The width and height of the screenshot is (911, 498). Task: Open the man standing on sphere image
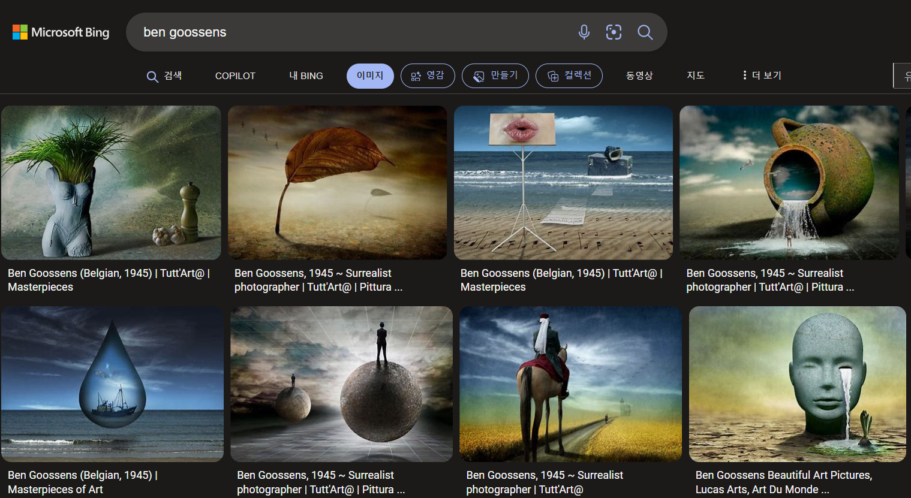click(x=341, y=384)
